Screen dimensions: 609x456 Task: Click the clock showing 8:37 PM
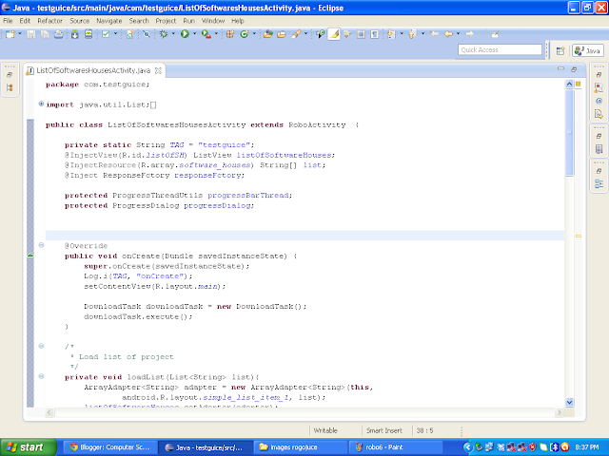pos(587,447)
